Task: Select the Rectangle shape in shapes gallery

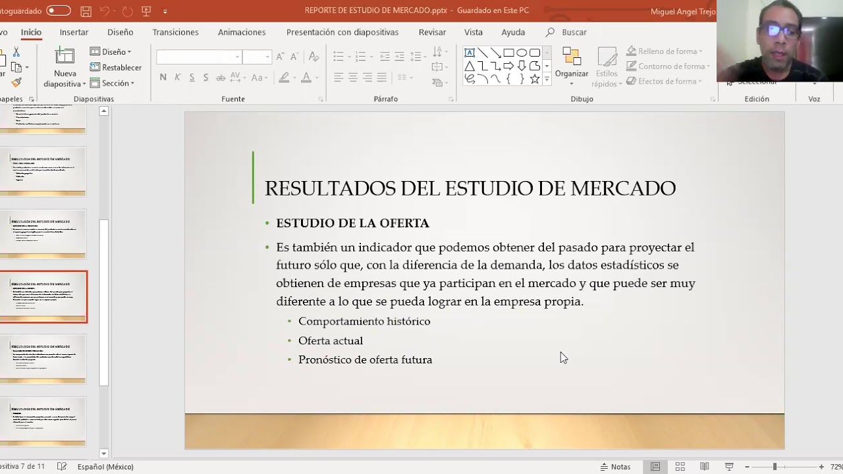Action: (x=508, y=53)
